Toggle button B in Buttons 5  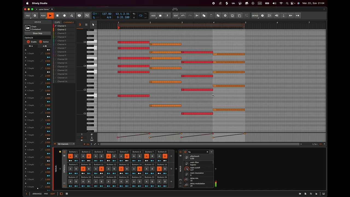127,156
